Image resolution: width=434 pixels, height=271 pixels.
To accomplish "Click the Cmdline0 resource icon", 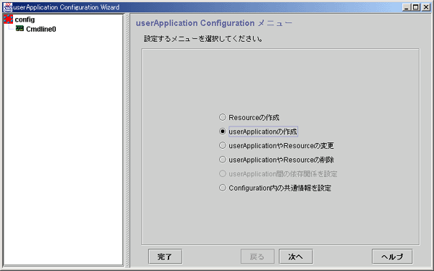I will 20,28.
